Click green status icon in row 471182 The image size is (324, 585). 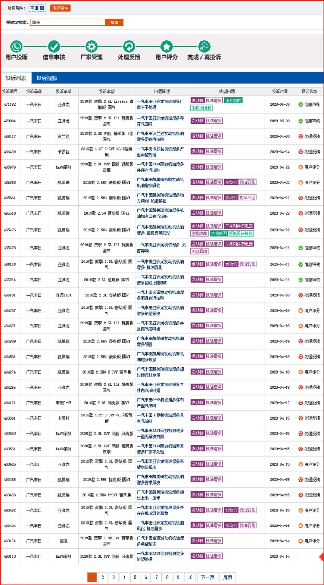coord(300,104)
